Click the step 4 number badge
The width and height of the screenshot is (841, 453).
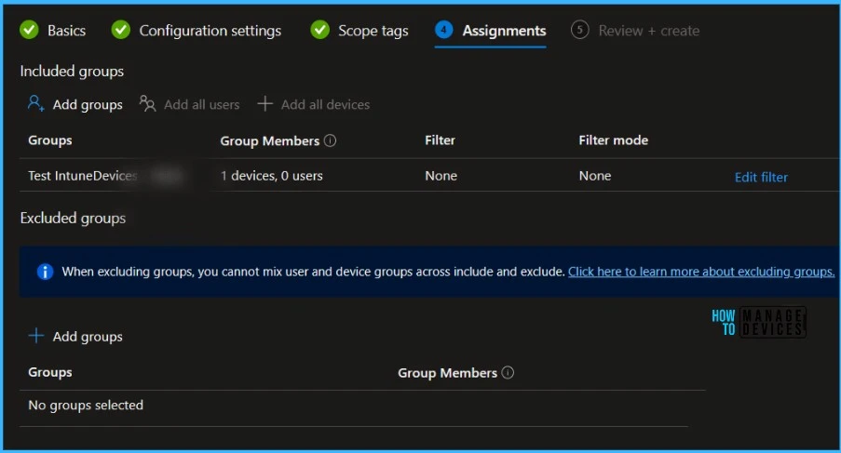click(x=443, y=30)
